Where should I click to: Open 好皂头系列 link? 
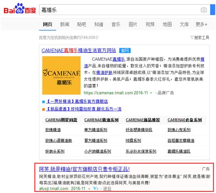(x=55, y=151)
